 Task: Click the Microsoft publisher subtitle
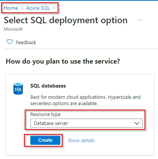tap(13, 29)
